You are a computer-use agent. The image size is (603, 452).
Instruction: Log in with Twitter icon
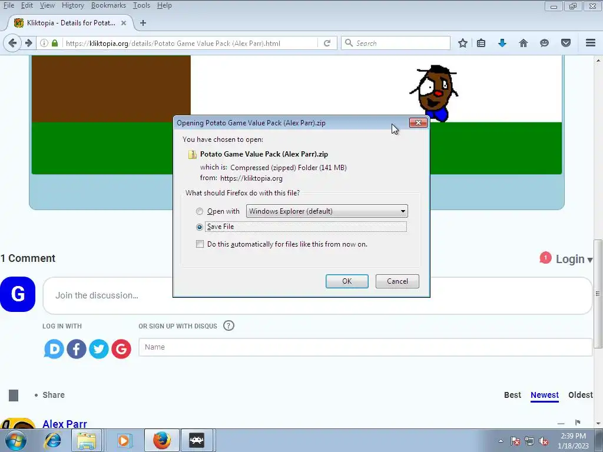point(99,349)
